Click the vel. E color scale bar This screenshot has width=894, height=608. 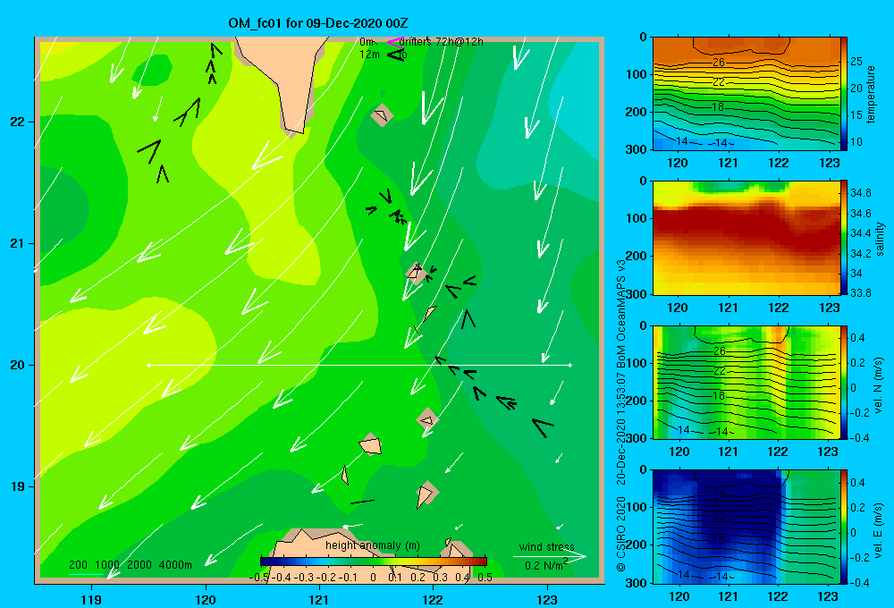(x=844, y=527)
